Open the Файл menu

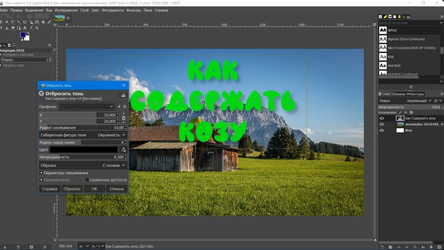pyautogui.click(x=4, y=10)
